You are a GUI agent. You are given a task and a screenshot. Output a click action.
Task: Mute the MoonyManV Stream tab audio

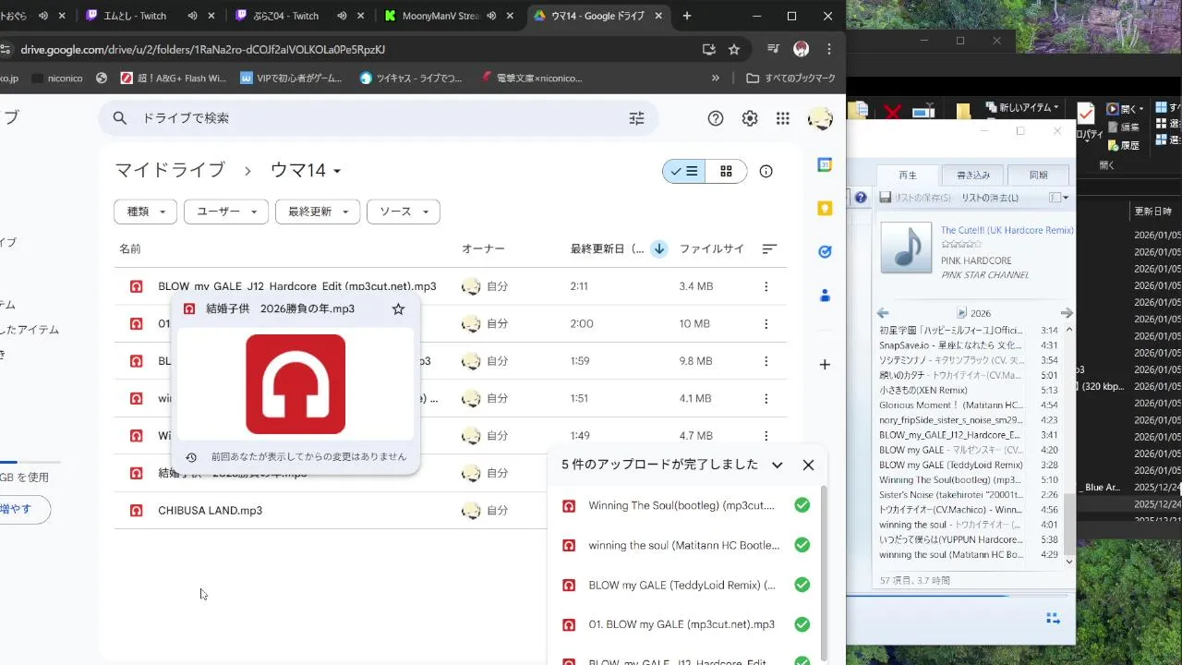click(x=491, y=16)
